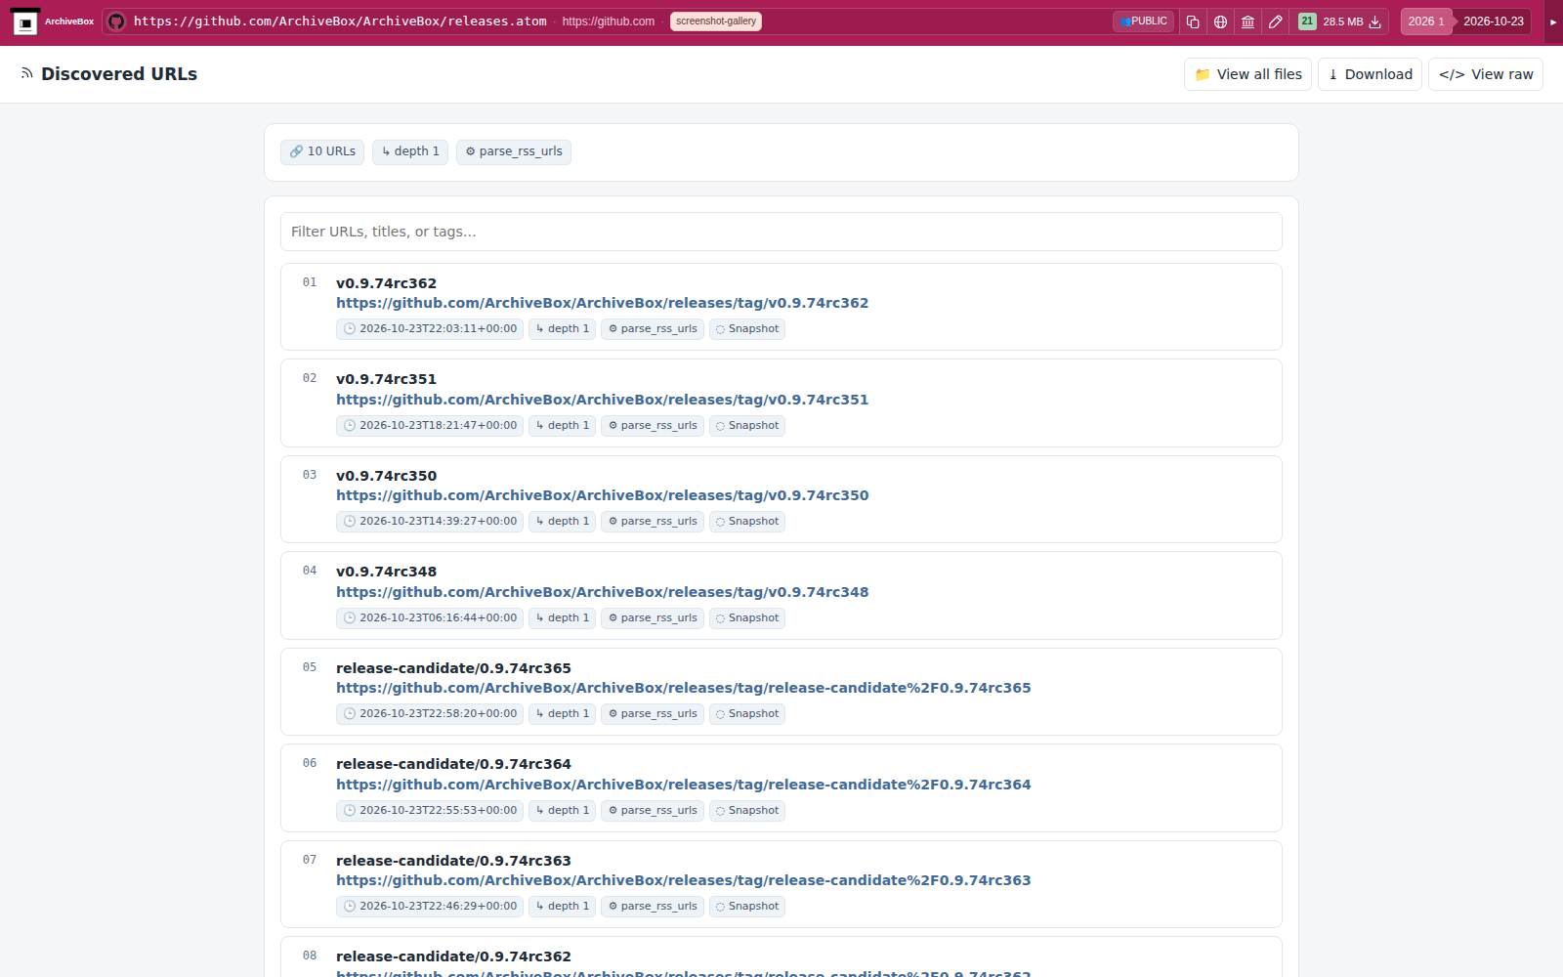Click the Download button
The width and height of the screenshot is (1563, 977).
point(1370,74)
